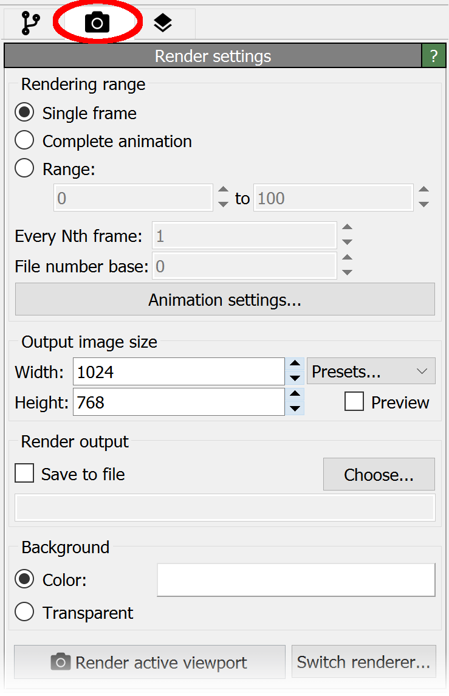This screenshot has width=449, height=696.
Task: Select Complete animation rendering range
Action: tap(24, 141)
